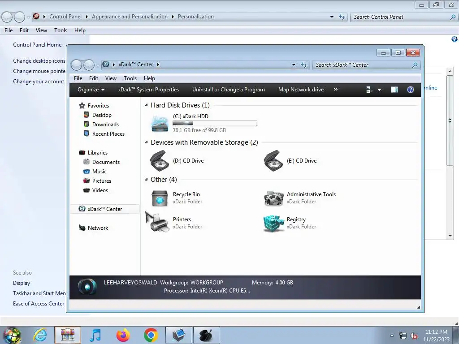
Task: Open Tools menu in xDark Center
Action: (130, 78)
